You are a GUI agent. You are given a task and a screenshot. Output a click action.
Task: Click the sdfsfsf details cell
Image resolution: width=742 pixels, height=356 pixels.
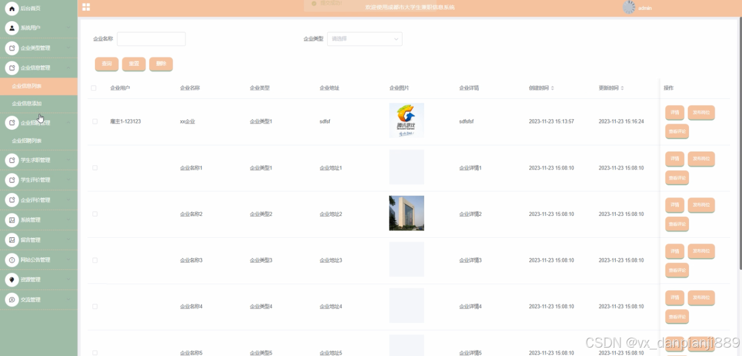[x=466, y=121]
